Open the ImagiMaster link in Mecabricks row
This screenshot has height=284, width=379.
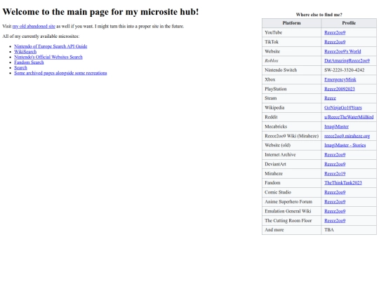(x=336, y=126)
